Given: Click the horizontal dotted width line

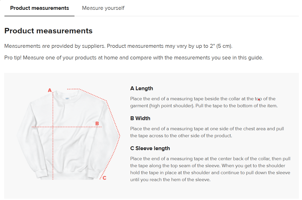Looking at the screenshot, I should (75, 127).
